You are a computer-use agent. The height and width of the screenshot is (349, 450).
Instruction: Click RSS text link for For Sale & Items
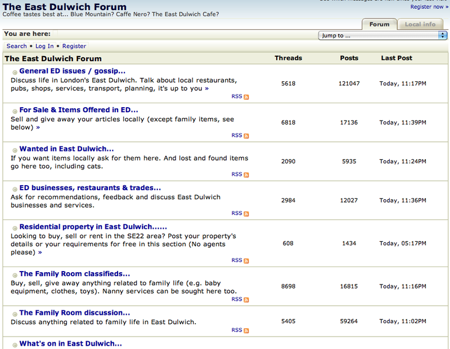coord(237,135)
